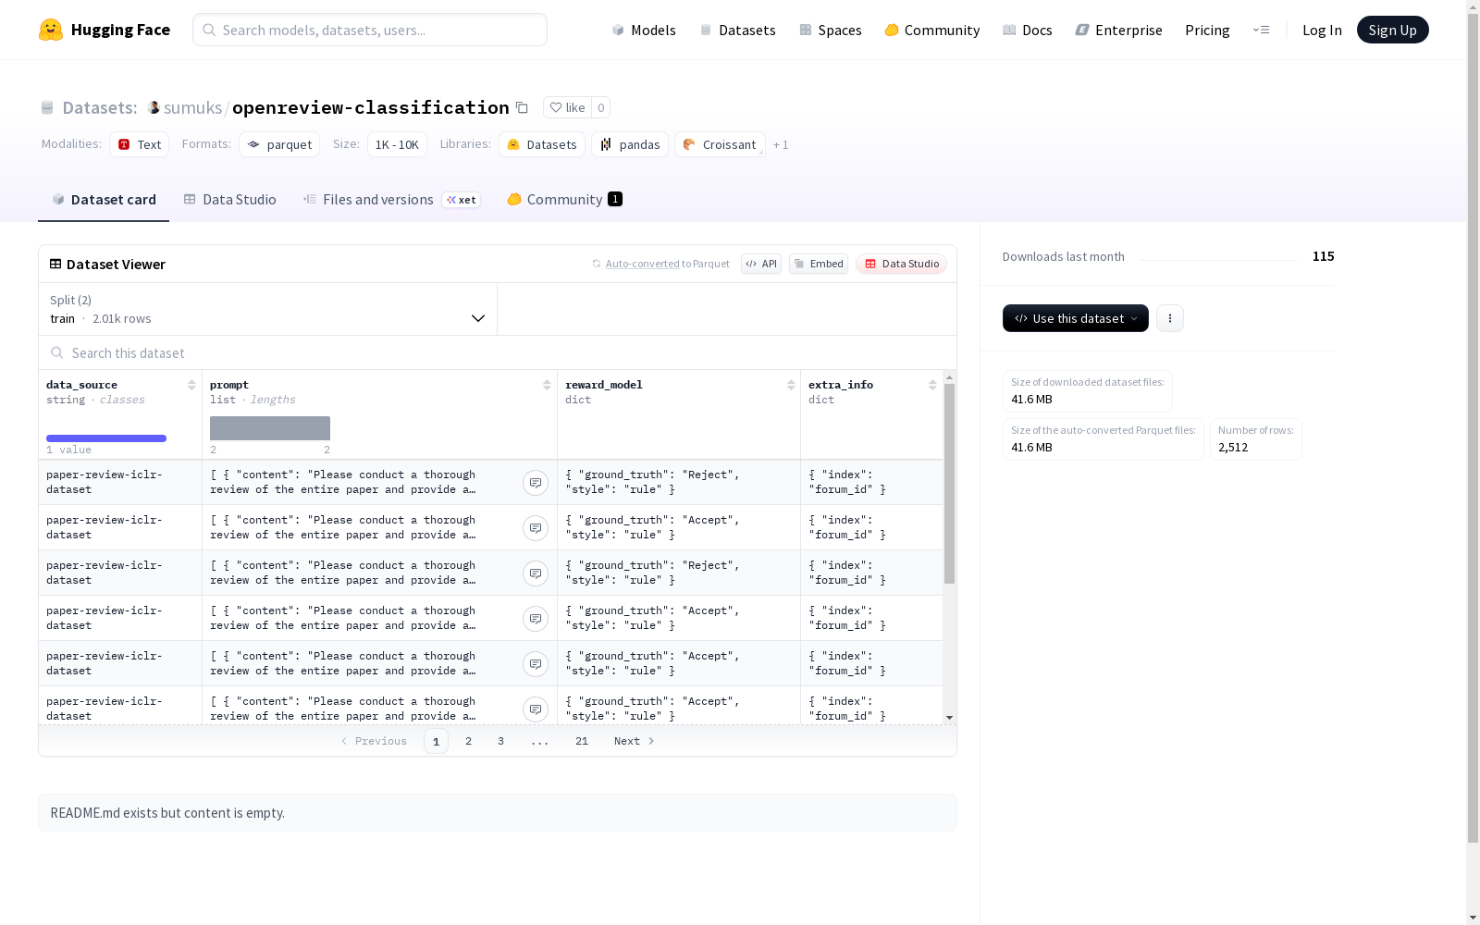Select the 1K - 10K size tag
Viewport: 1480px width, 925px height.
[397, 144]
